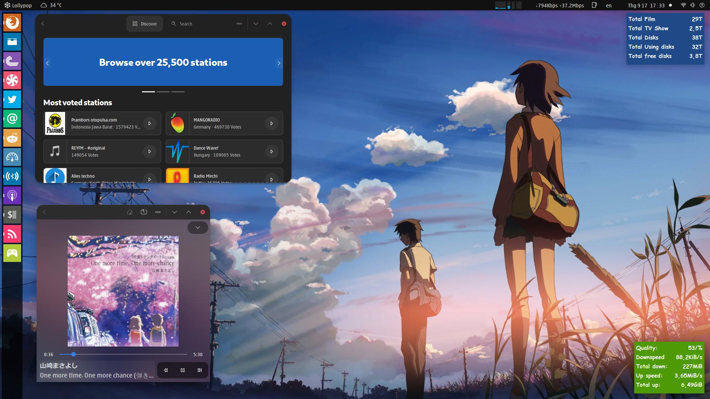The width and height of the screenshot is (710, 399).
Task: Click the Downspeed row in the green widget
Action: (x=669, y=357)
